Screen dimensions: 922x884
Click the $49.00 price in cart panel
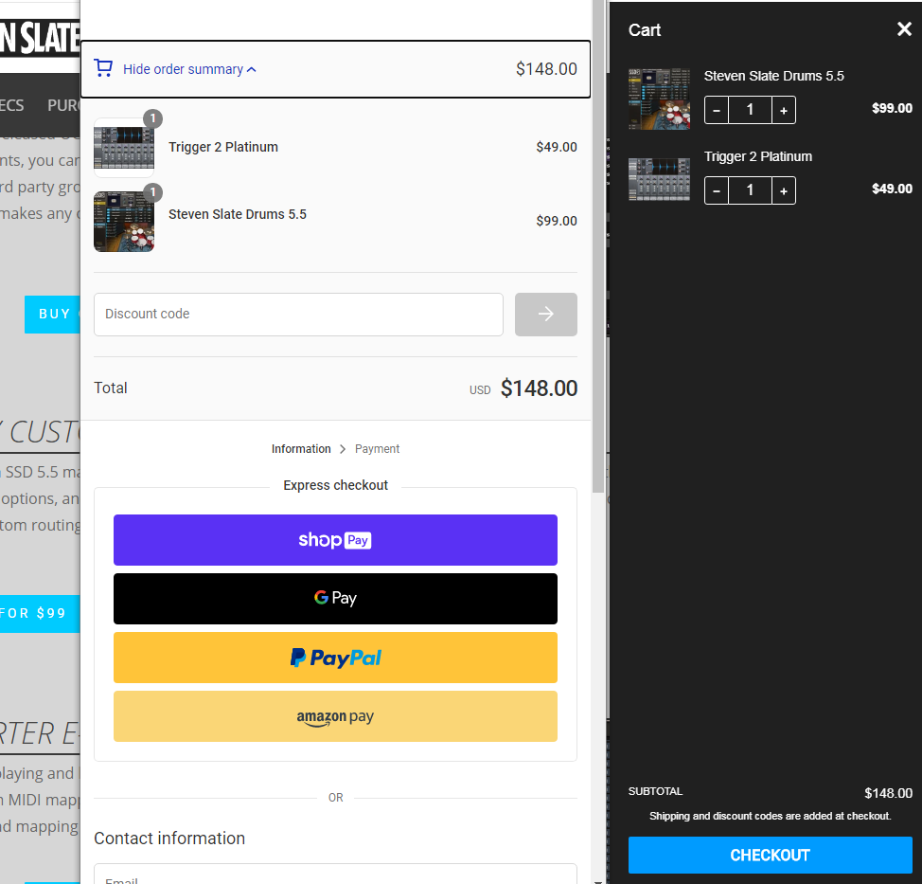[892, 189]
